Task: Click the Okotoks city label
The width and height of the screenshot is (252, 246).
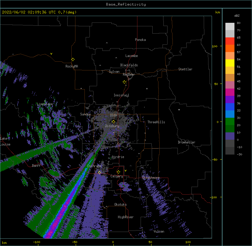Action: tap(120, 205)
